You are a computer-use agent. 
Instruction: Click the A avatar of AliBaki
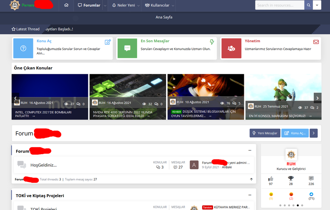pos(194,165)
